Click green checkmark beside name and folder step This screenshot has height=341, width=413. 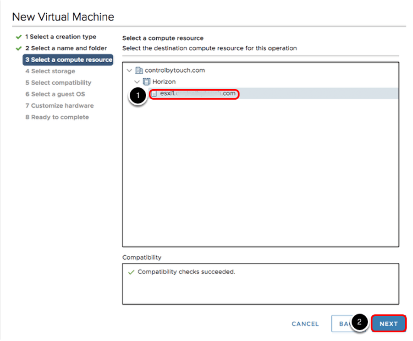19,48
